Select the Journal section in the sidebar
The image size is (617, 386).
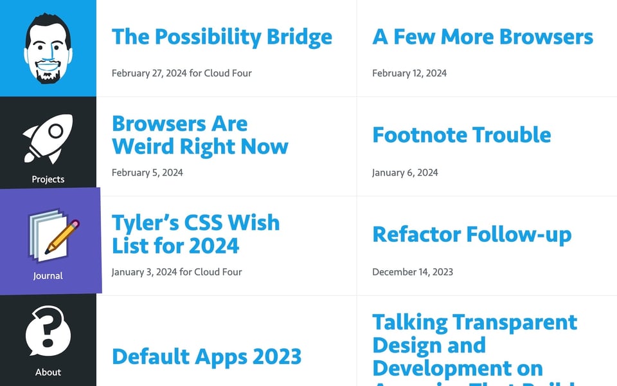tap(48, 276)
